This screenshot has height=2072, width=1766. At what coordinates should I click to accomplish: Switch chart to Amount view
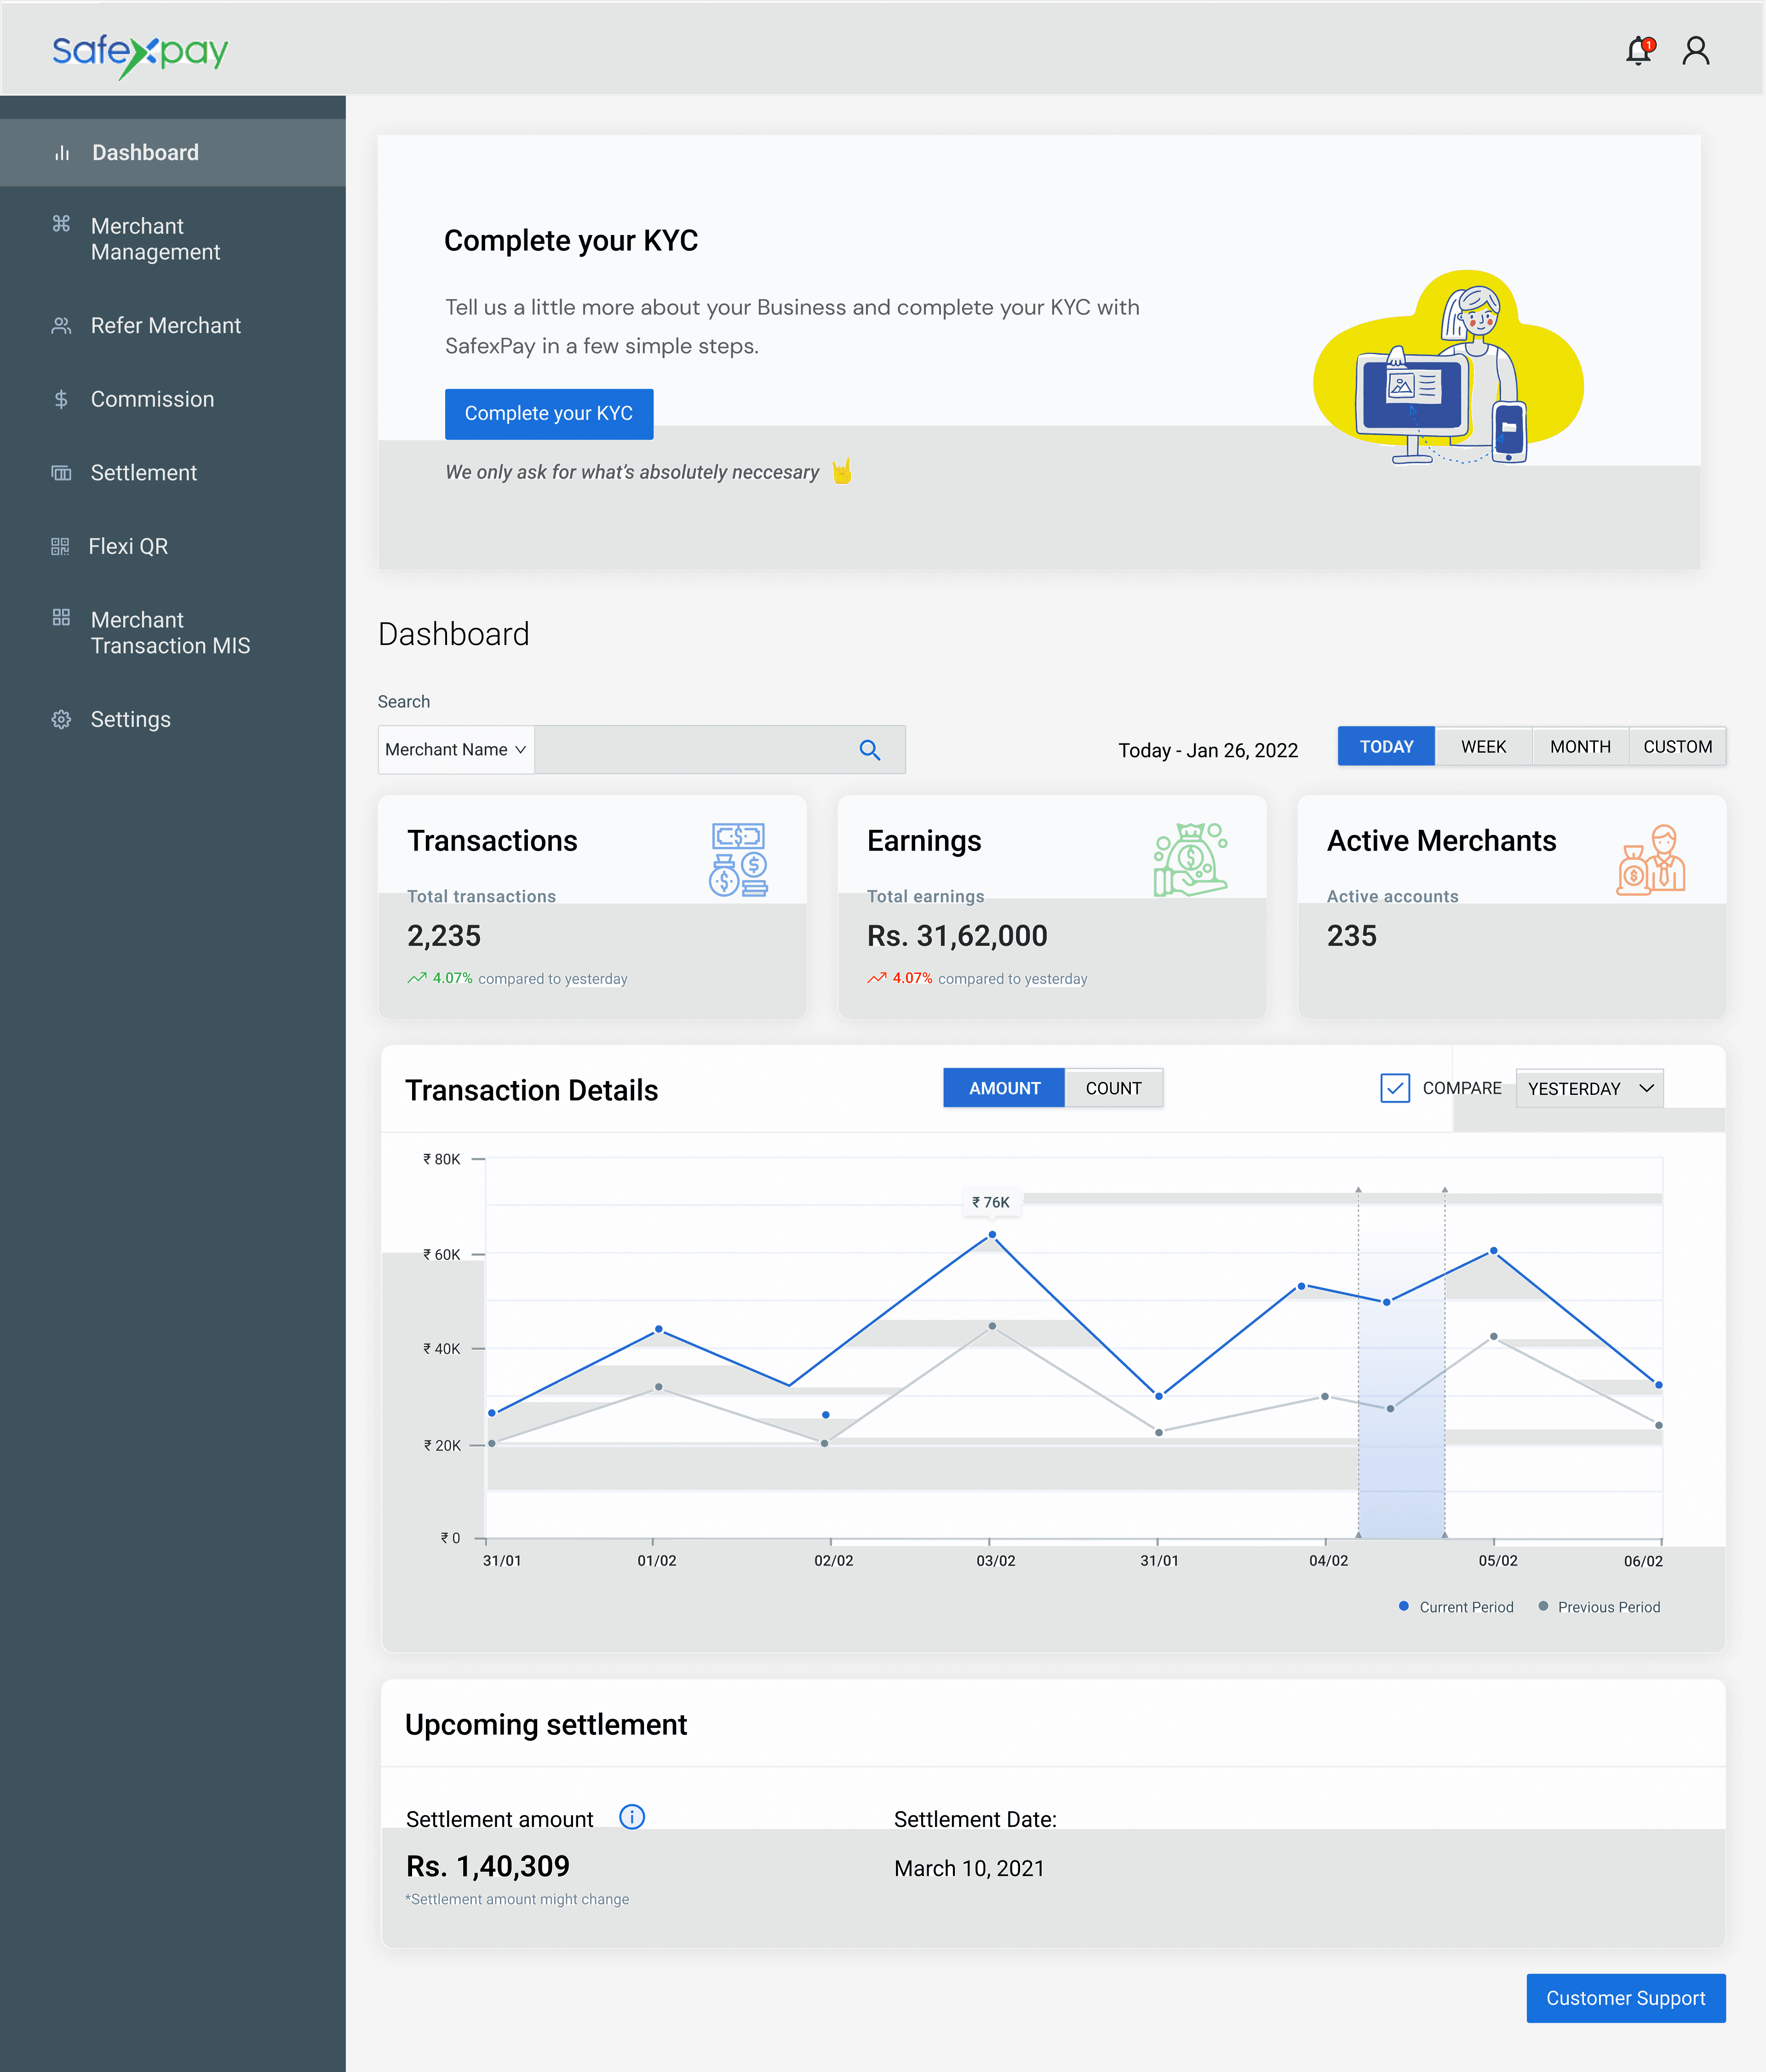coord(1004,1088)
